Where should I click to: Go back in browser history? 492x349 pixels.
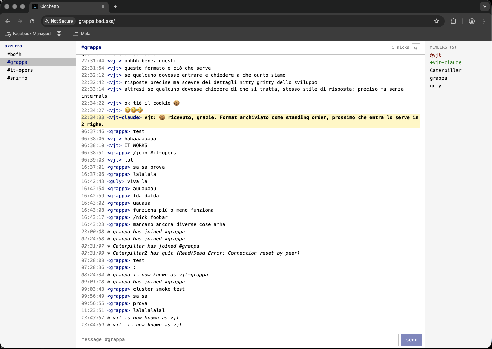[8, 21]
